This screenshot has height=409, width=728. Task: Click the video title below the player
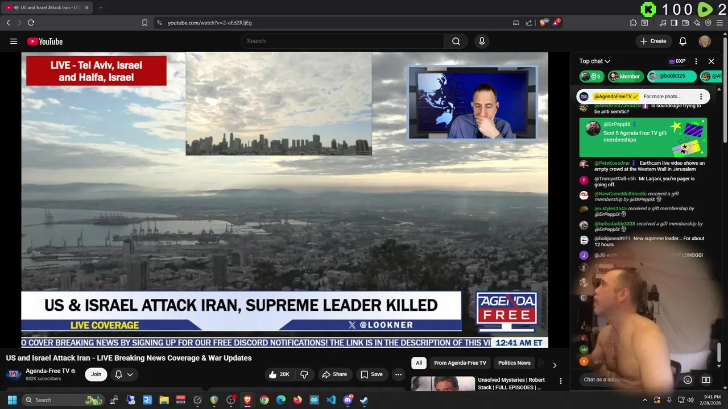click(x=129, y=358)
